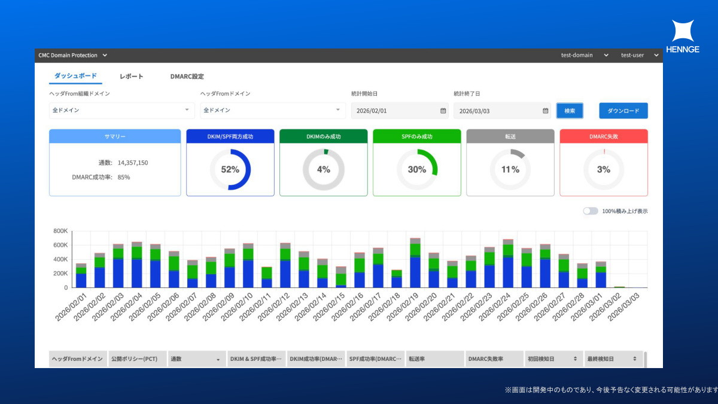Open the start date calendar picker icon
718x404 pixels.
click(442, 111)
